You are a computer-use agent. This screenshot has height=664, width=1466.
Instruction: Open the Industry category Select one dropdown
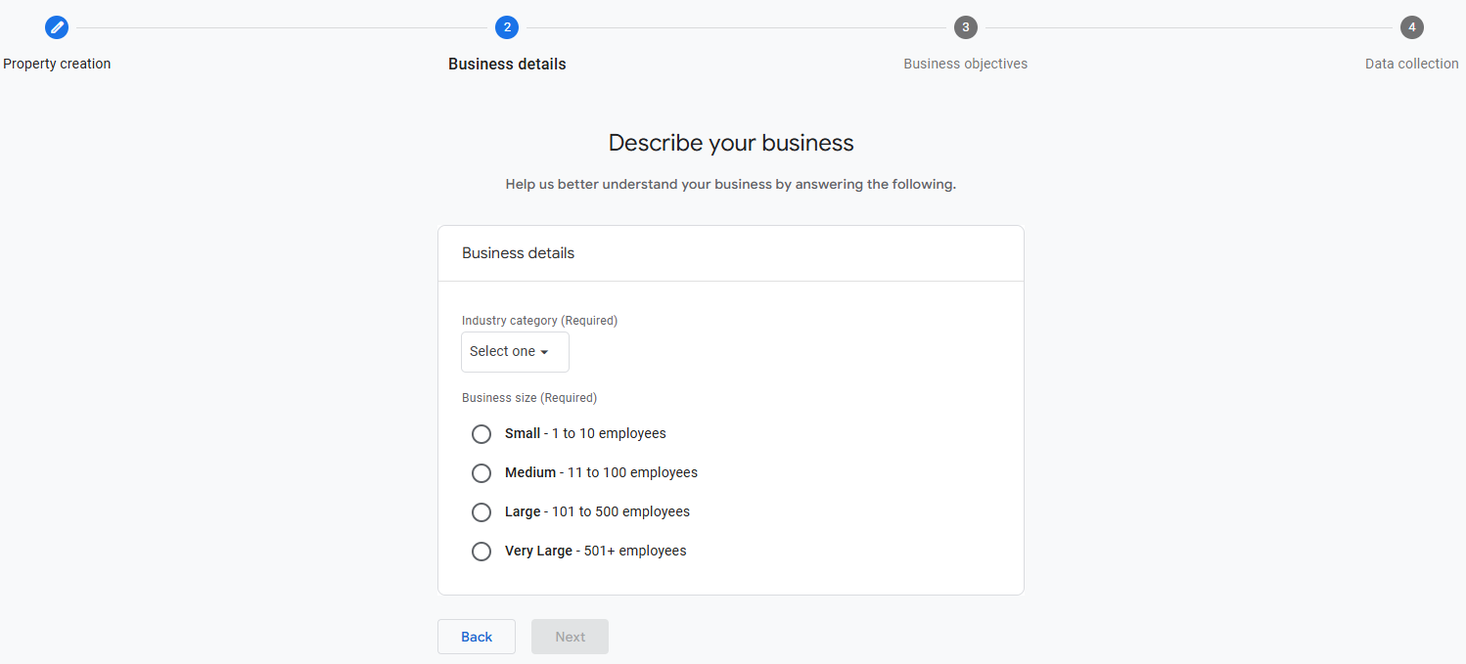coord(515,352)
